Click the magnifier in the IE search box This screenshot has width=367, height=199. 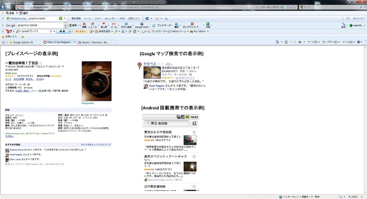pos(361,7)
